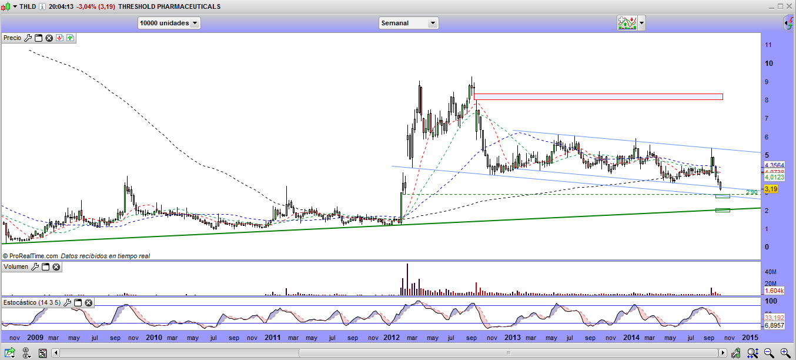Viewport: 796px width, 360px height.
Task: Click the magnifier with dropdown arrow
Action: coord(753,353)
